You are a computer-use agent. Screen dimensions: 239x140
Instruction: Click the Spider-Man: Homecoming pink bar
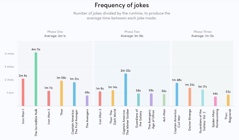(x=215, y=101)
